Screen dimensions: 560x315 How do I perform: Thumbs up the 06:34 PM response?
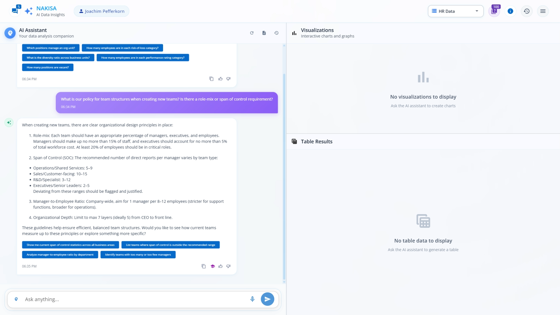[220, 79]
